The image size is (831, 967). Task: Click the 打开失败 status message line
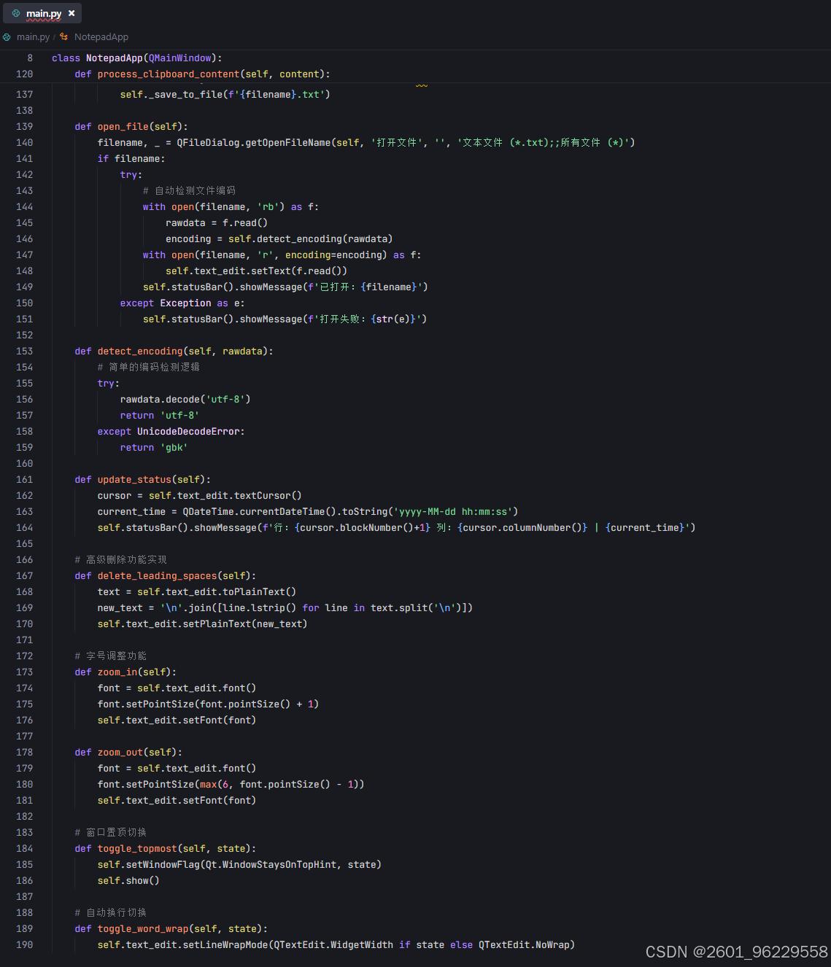285,319
